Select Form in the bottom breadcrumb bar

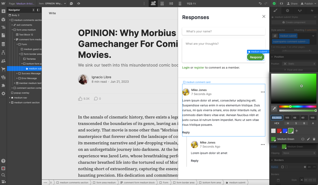(164, 182)
